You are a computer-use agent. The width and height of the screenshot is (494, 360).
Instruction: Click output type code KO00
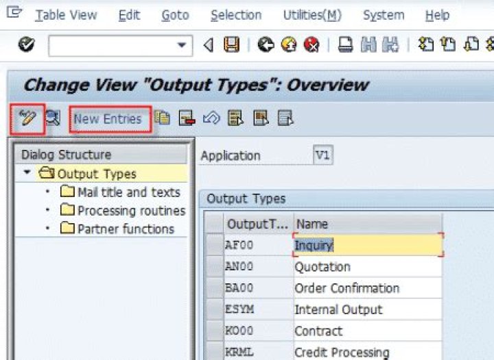click(239, 331)
